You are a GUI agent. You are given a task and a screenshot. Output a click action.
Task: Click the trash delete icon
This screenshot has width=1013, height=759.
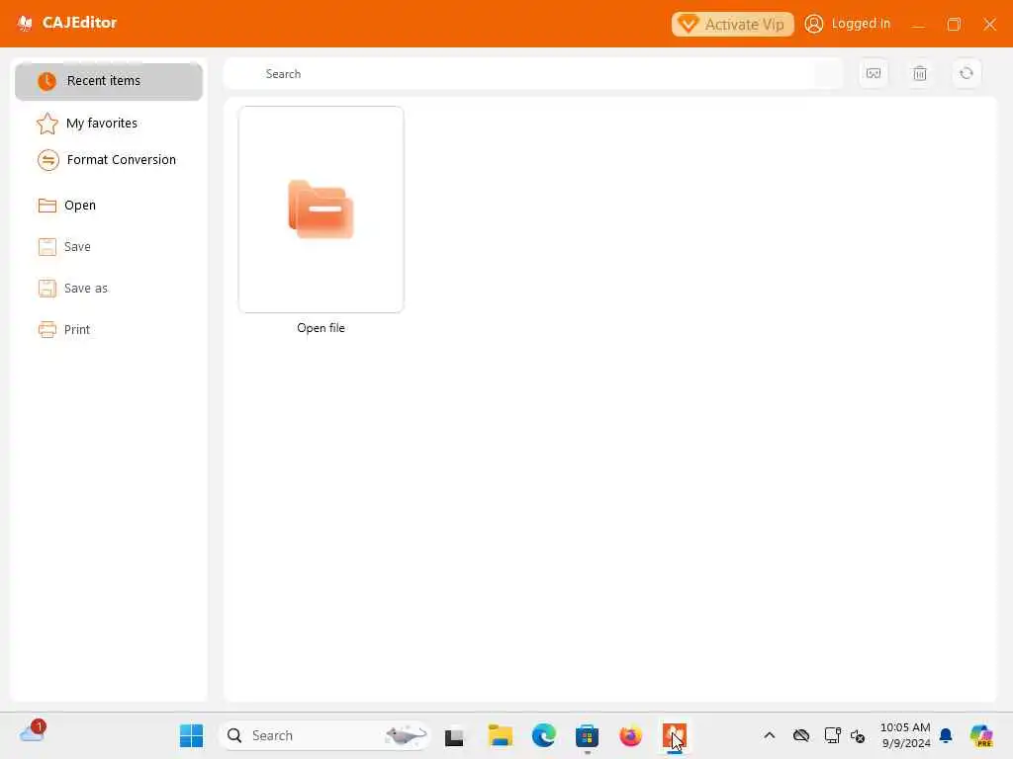click(920, 73)
